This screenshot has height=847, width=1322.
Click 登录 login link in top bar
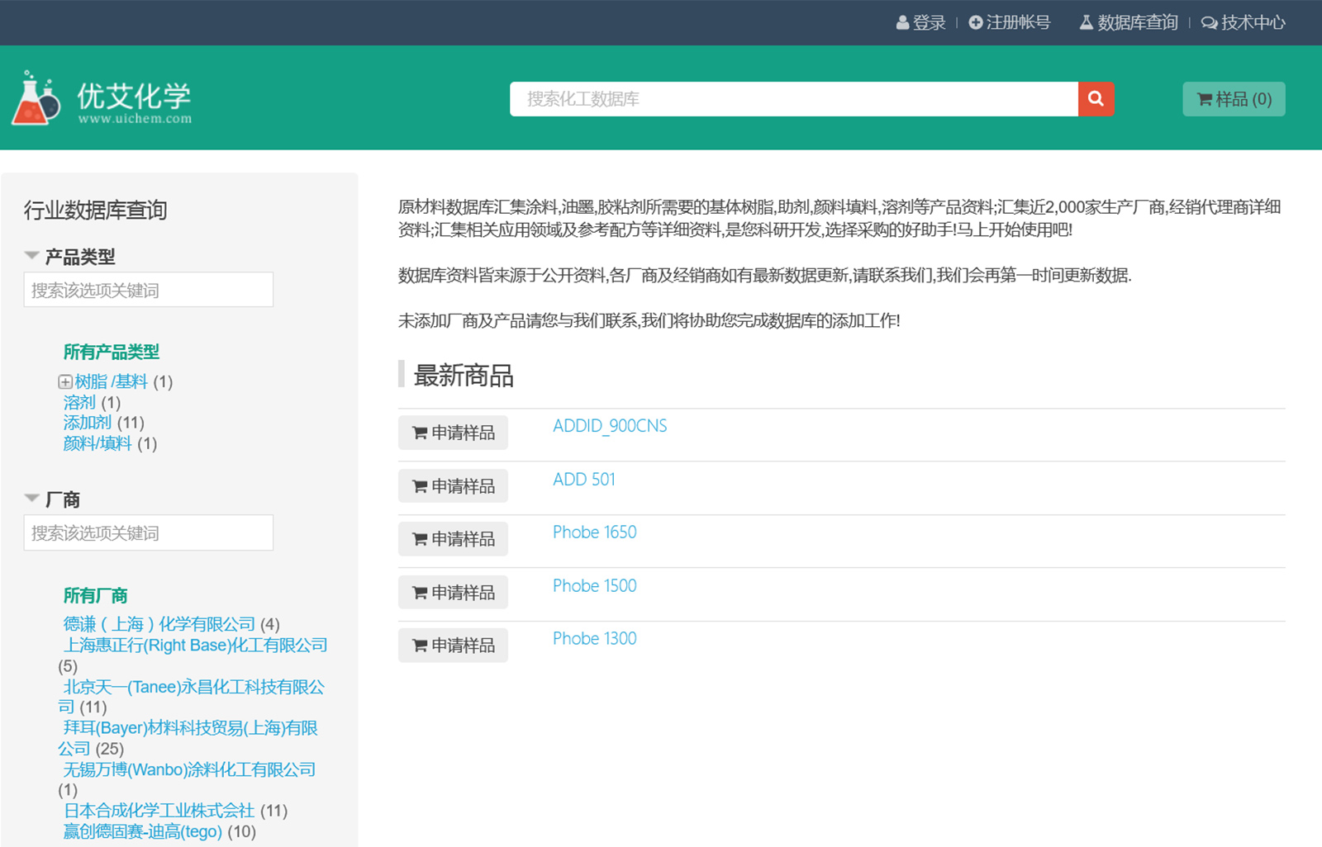(x=921, y=22)
